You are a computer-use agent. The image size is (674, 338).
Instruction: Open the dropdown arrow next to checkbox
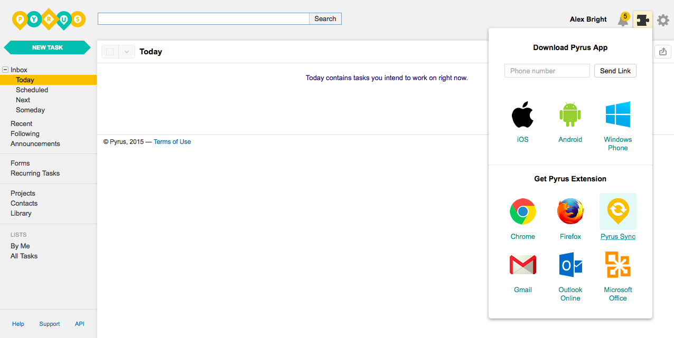point(127,52)
